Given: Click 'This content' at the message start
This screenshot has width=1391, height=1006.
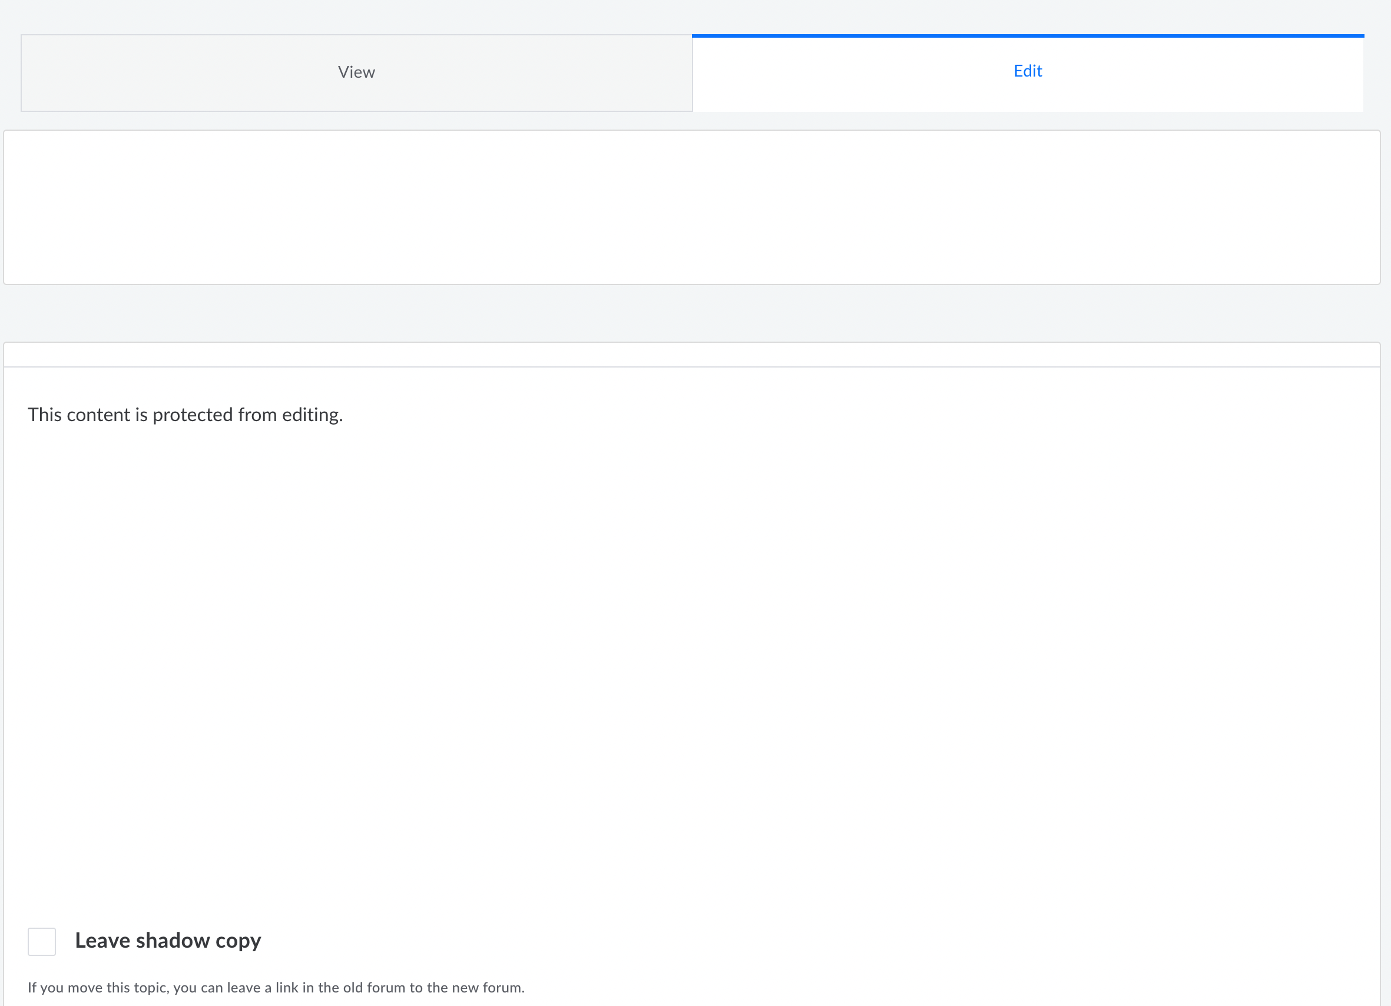Looking at the screenshot, I should click(x=78, y=415).
